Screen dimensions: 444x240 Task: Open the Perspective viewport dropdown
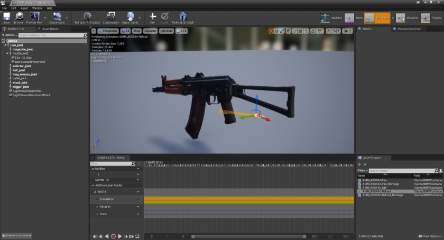click(108, 31)
